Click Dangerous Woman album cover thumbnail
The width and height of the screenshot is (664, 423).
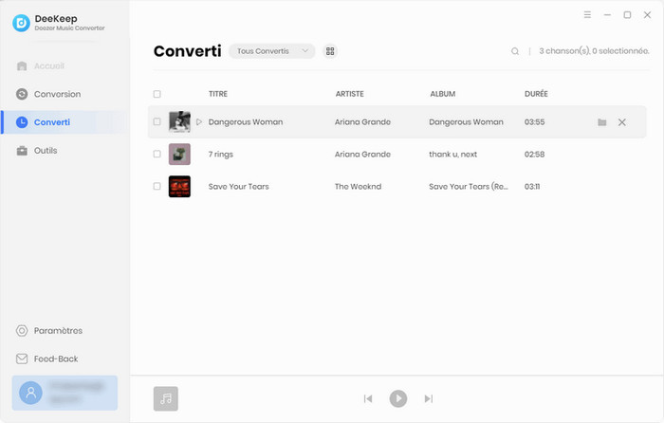179,122
